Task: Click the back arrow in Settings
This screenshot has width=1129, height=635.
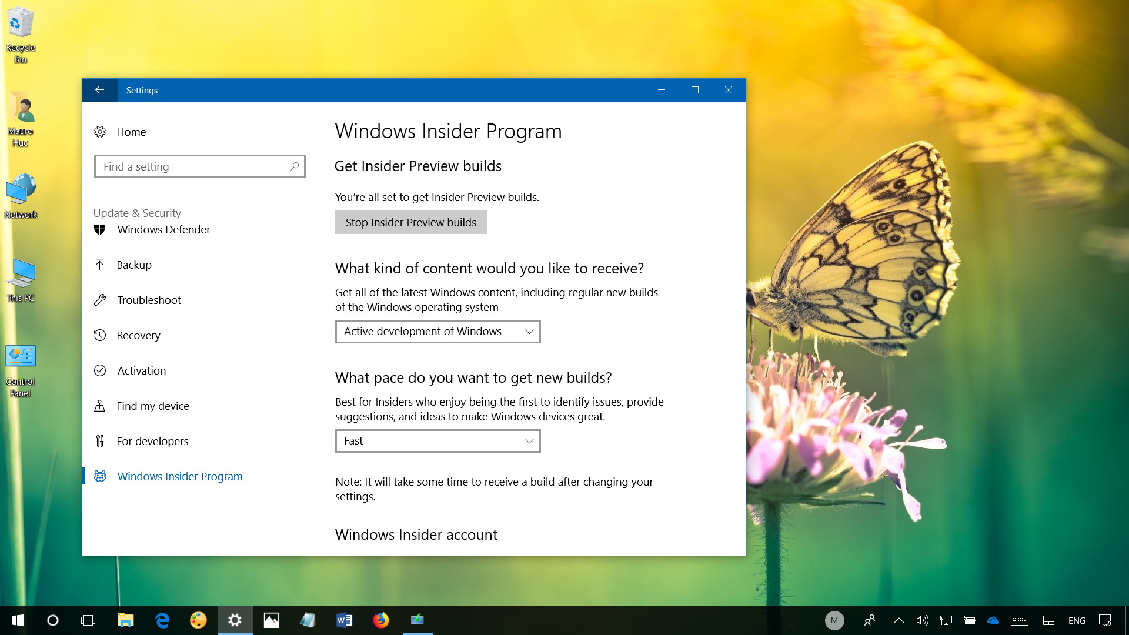Action: pos(99,90)
